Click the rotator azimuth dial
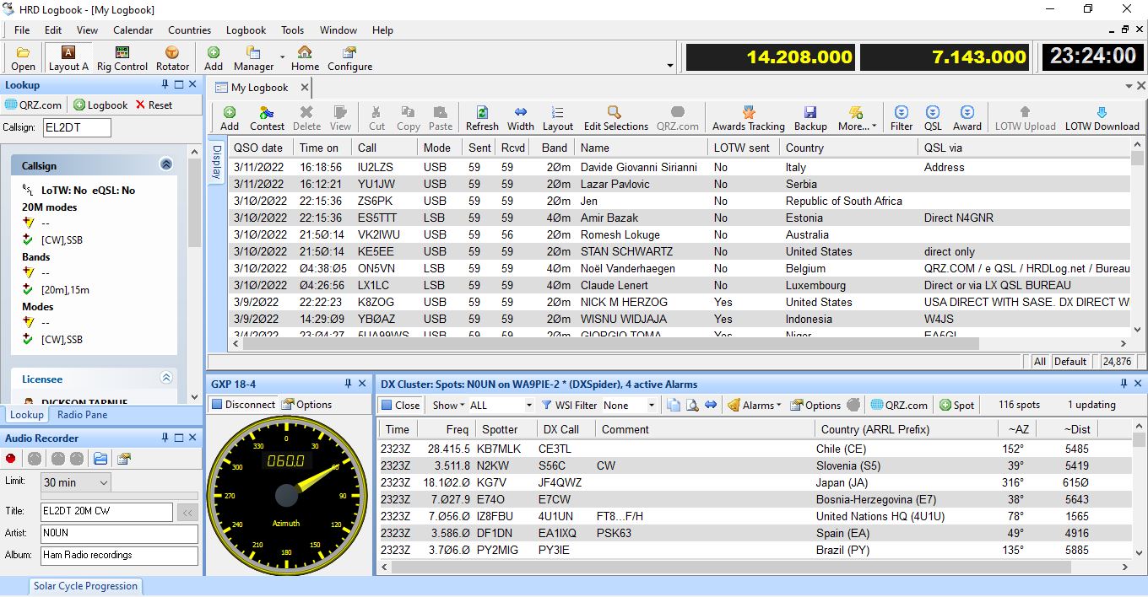 pos(286,494)
